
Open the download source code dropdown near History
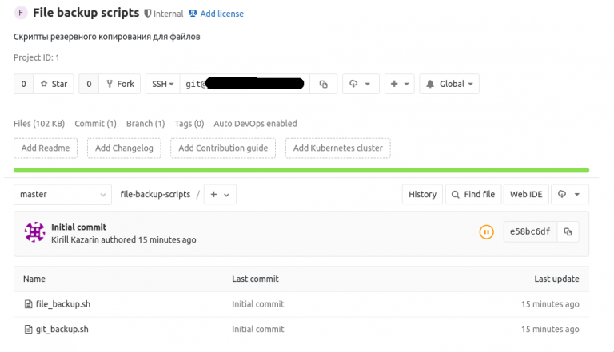(x=571, y=194)
